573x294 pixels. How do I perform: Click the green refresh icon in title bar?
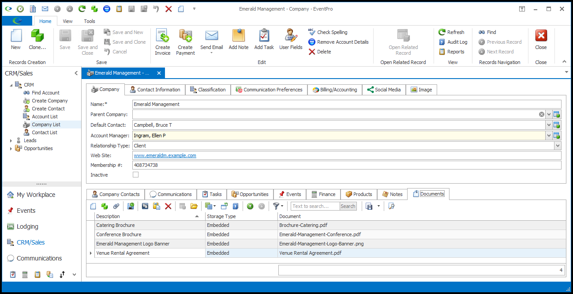click(82, 9)
